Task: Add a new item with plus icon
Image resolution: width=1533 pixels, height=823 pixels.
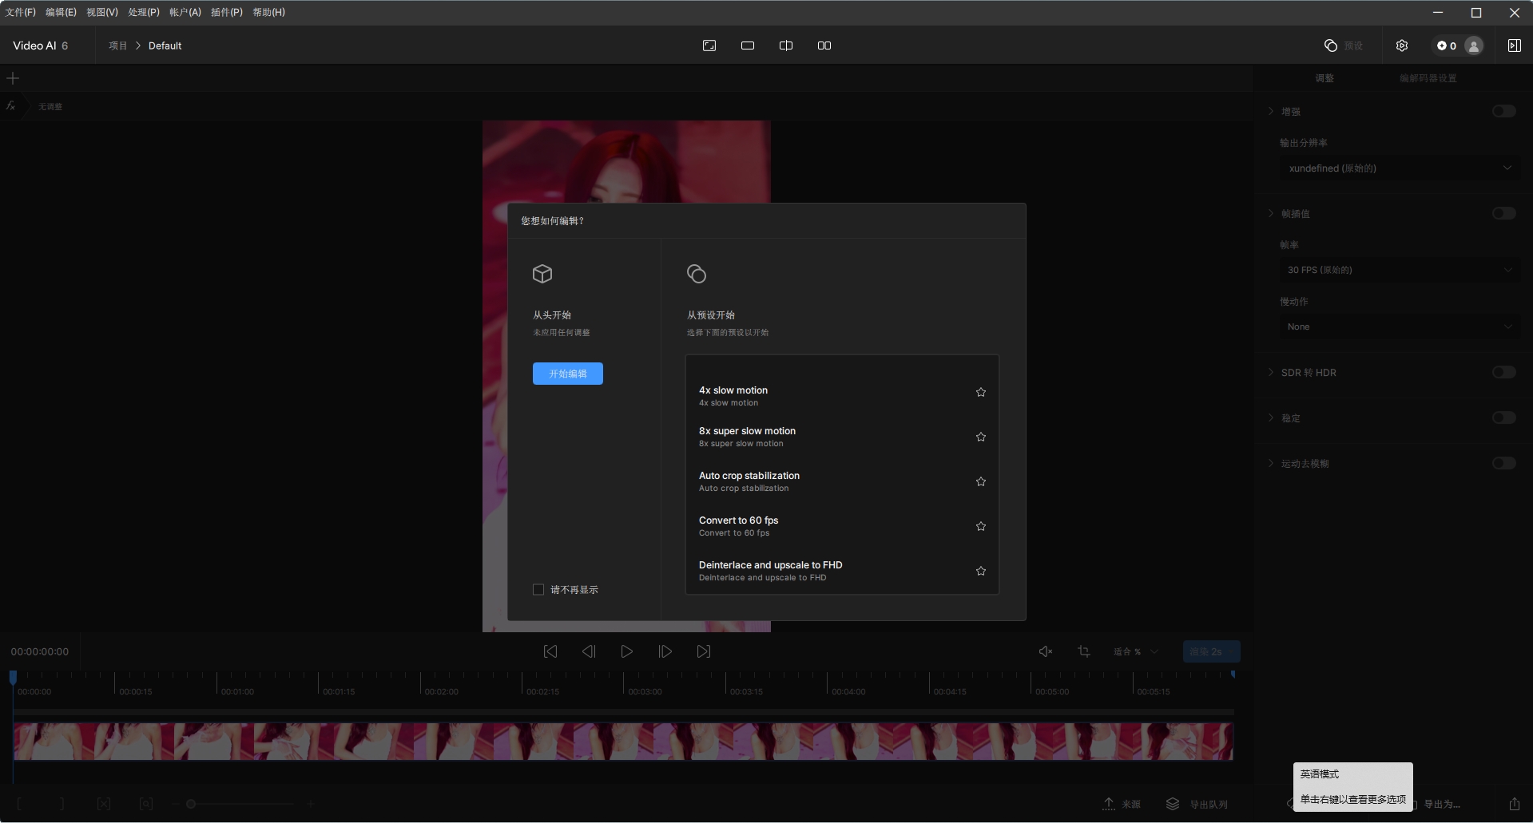Action: (13, 78)
